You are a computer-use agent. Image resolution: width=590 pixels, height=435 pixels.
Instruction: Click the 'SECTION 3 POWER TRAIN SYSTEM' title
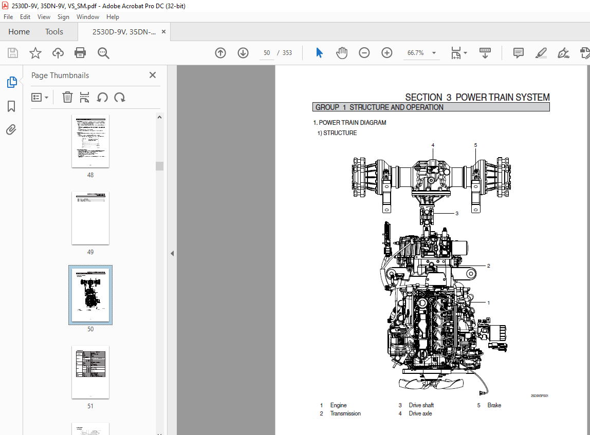pyautogui.click(x=477, y=98)
